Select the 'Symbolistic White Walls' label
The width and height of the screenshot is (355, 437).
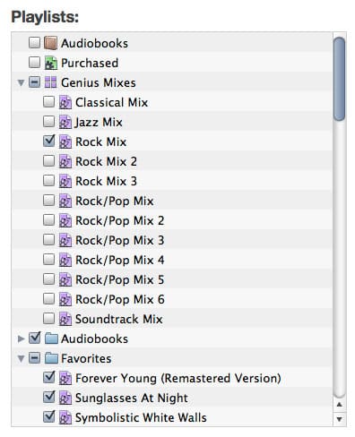[x=141, y=418]
